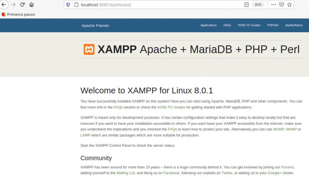Screen dimensions: 309x179
Task: Click the browser forward arrow button
Action: (13, 5)
